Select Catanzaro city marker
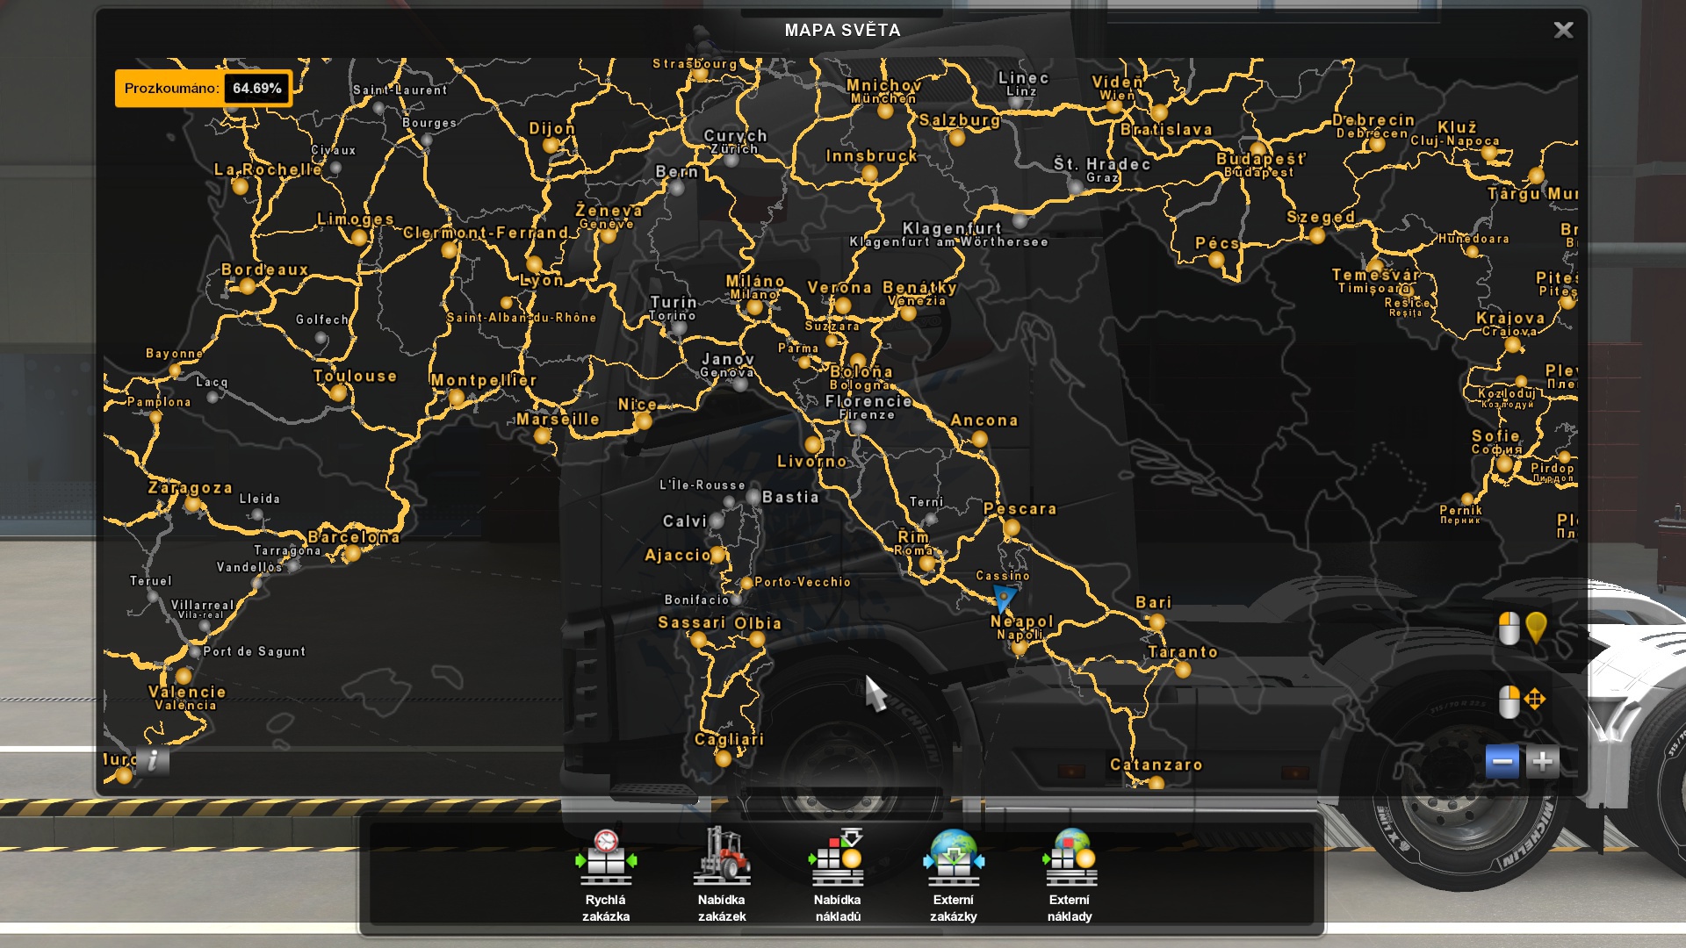Viewport: 1686px width, 948px height. click(1156, 782)
